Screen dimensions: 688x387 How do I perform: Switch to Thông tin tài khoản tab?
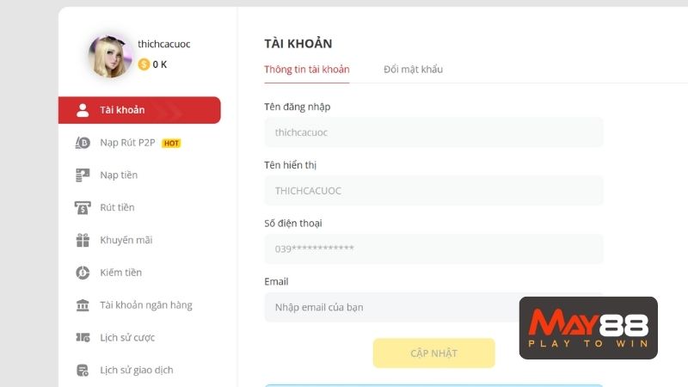pos(307,70)
